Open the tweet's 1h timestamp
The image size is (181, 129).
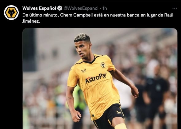[x=105, y=8]
